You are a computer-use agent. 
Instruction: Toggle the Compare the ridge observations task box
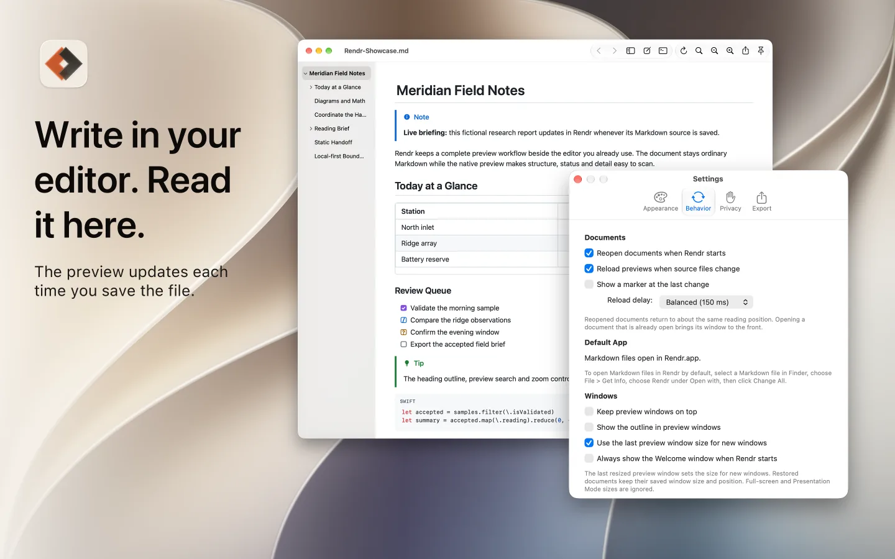coord(403,320)
